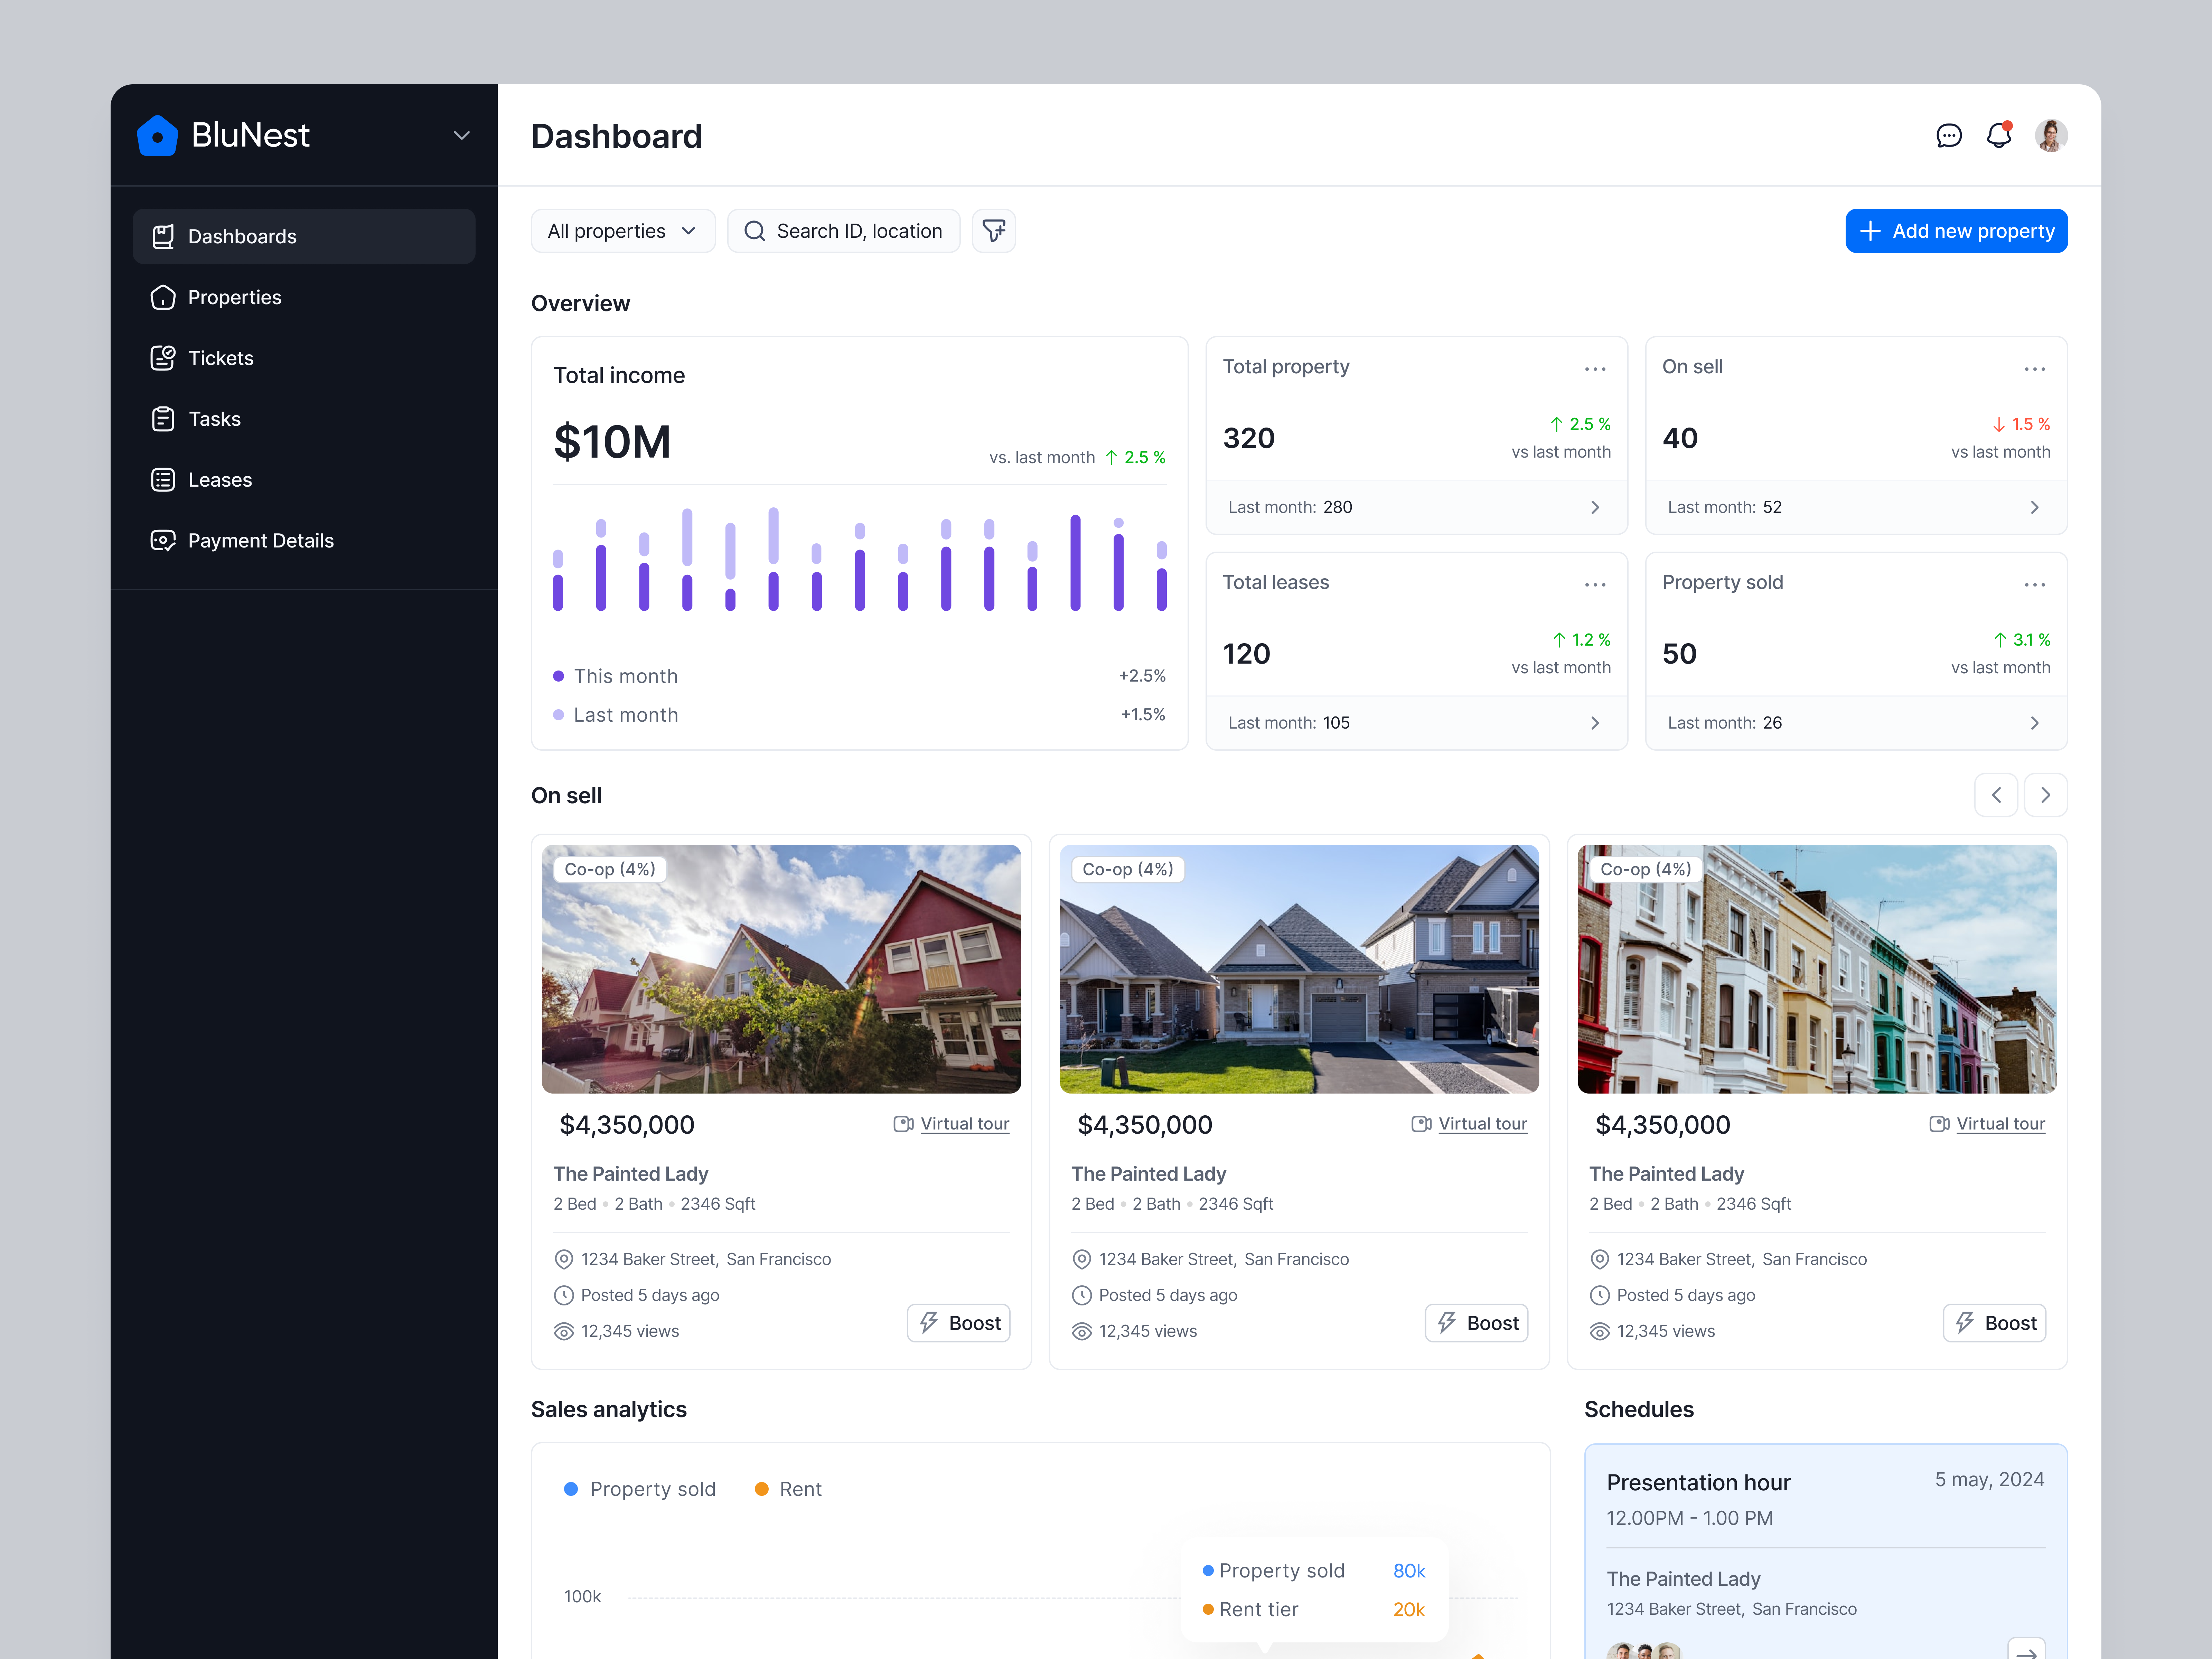Switch to the Dashboards section
The height and width of the screenshot is (1659, 2212).
point(242,236)
